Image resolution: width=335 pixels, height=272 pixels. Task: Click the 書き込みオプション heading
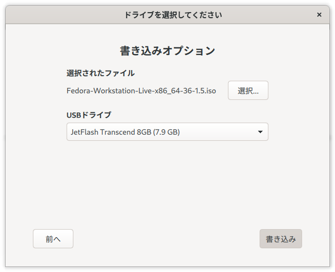tap(167, 51)
